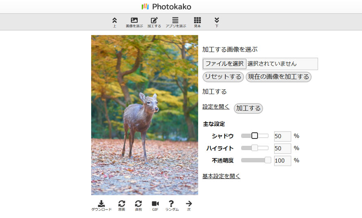Open 設定を開く link
The height and width of the screenshot is (218, 362).
point(216,107)
